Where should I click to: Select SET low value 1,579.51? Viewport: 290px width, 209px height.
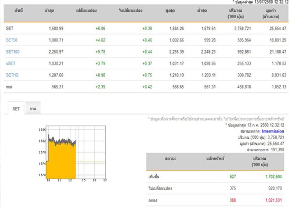tap(208, 28)
